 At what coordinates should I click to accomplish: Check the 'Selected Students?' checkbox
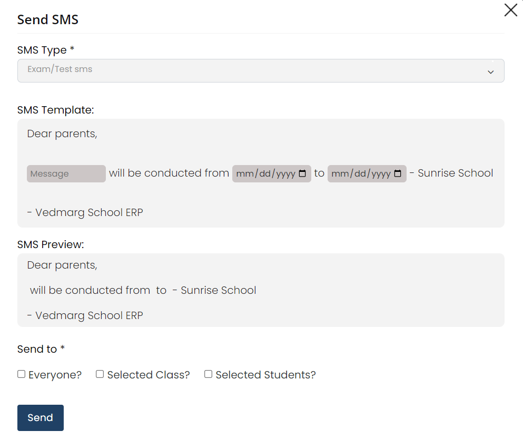[x=208, y=374]
